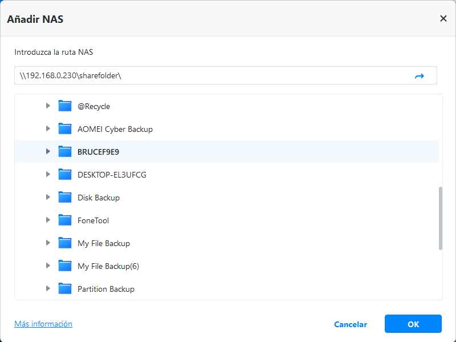Click the DESKTOP-EL3UFCG folder icon

click(x=64, y=175)
